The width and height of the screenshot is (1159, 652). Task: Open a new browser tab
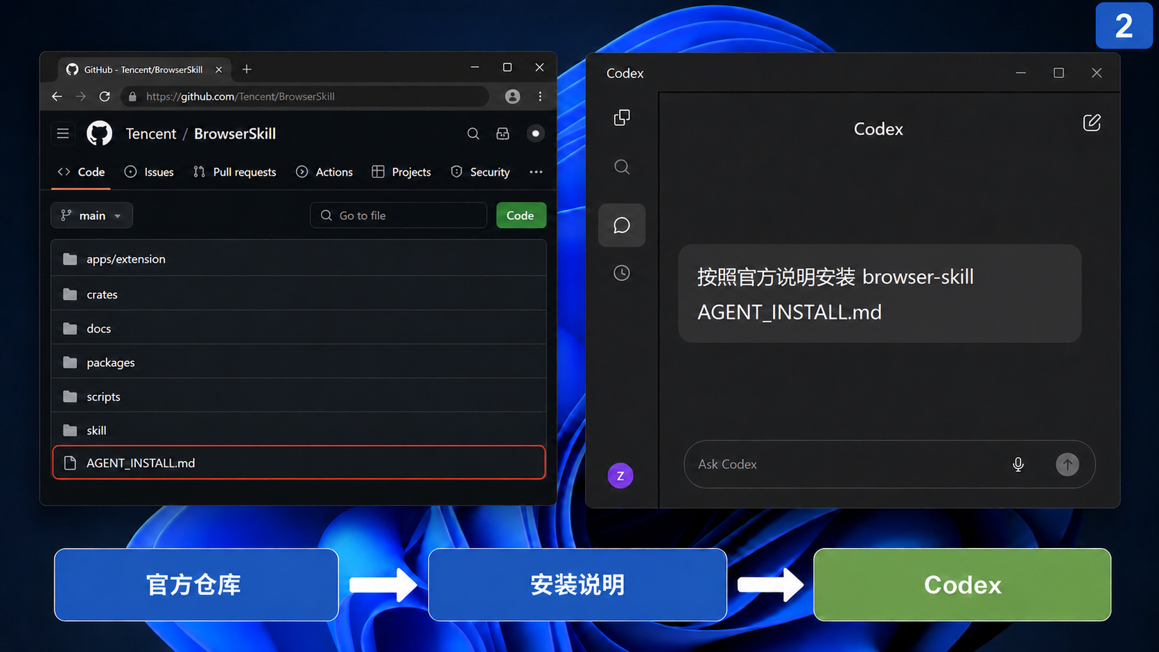click(x=247, y=69)
